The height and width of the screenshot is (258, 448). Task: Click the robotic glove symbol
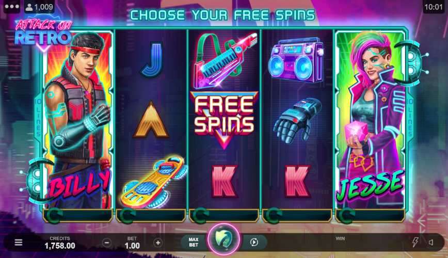point(297,120)
